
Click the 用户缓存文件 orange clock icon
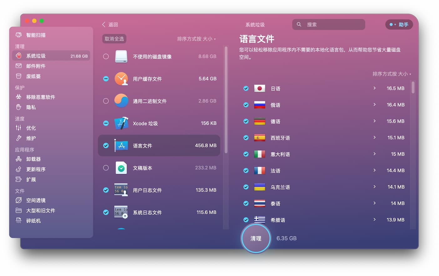(x=121, y=79)
